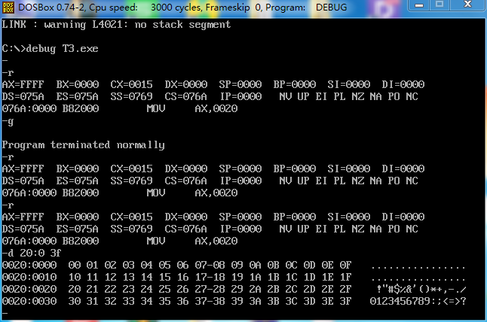
Task: Click hex byte '1F' in second dump row
Action: 345,277
